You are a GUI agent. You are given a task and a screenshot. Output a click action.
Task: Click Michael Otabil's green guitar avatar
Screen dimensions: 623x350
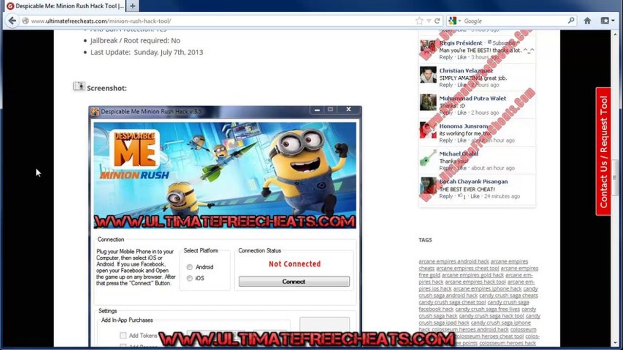tap(429, 158)
